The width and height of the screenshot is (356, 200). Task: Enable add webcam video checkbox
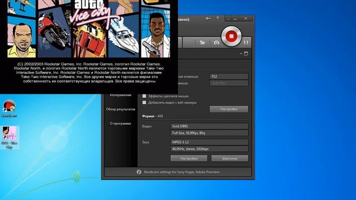click(144, 102)
